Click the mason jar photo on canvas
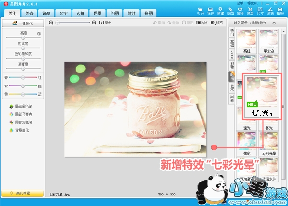The width and height of the screenshot is (288, 206). click(135, 109)
